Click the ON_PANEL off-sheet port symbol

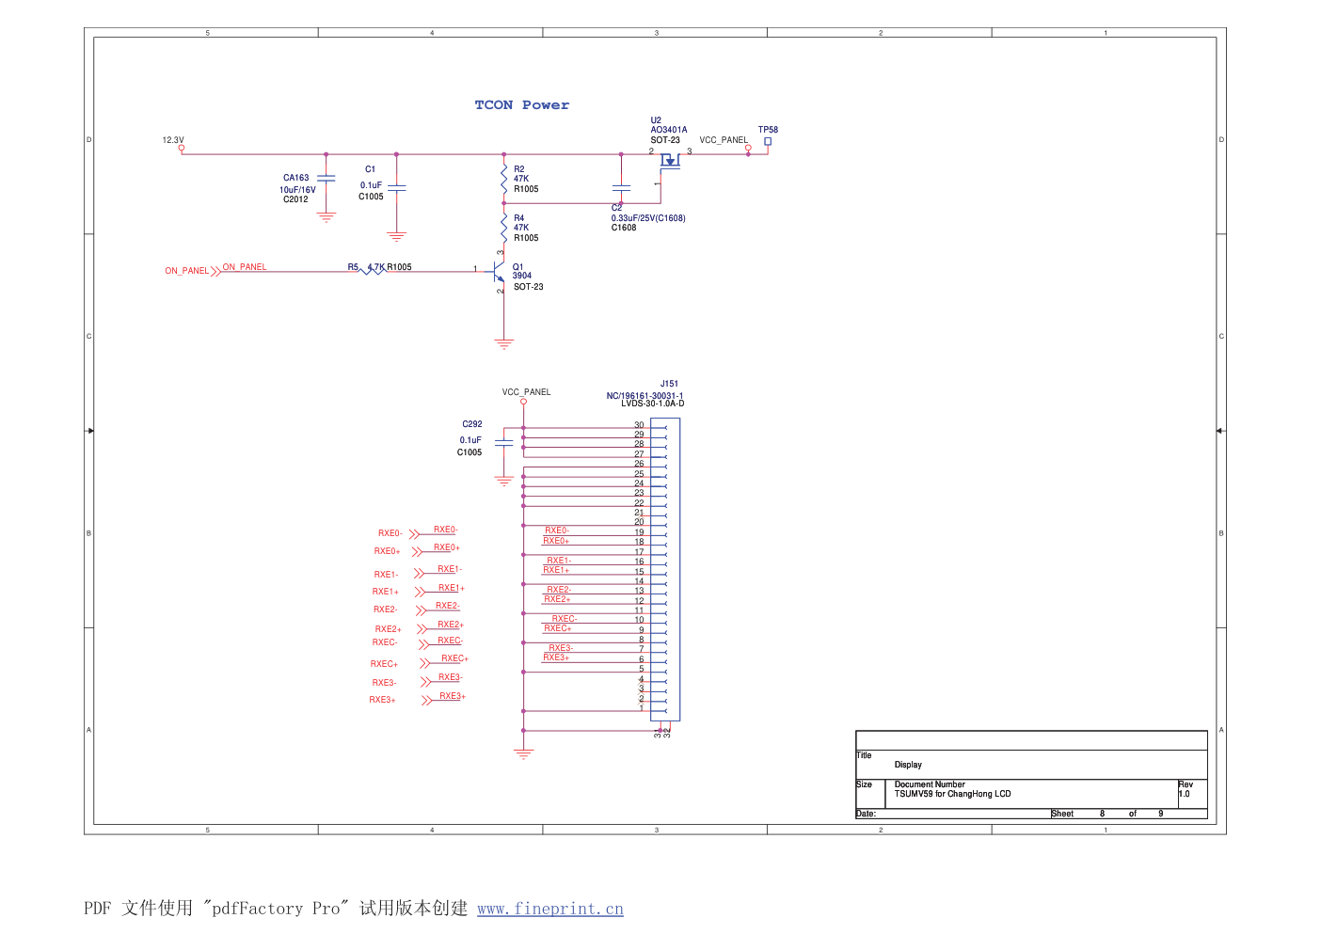(x=215, y=271)
